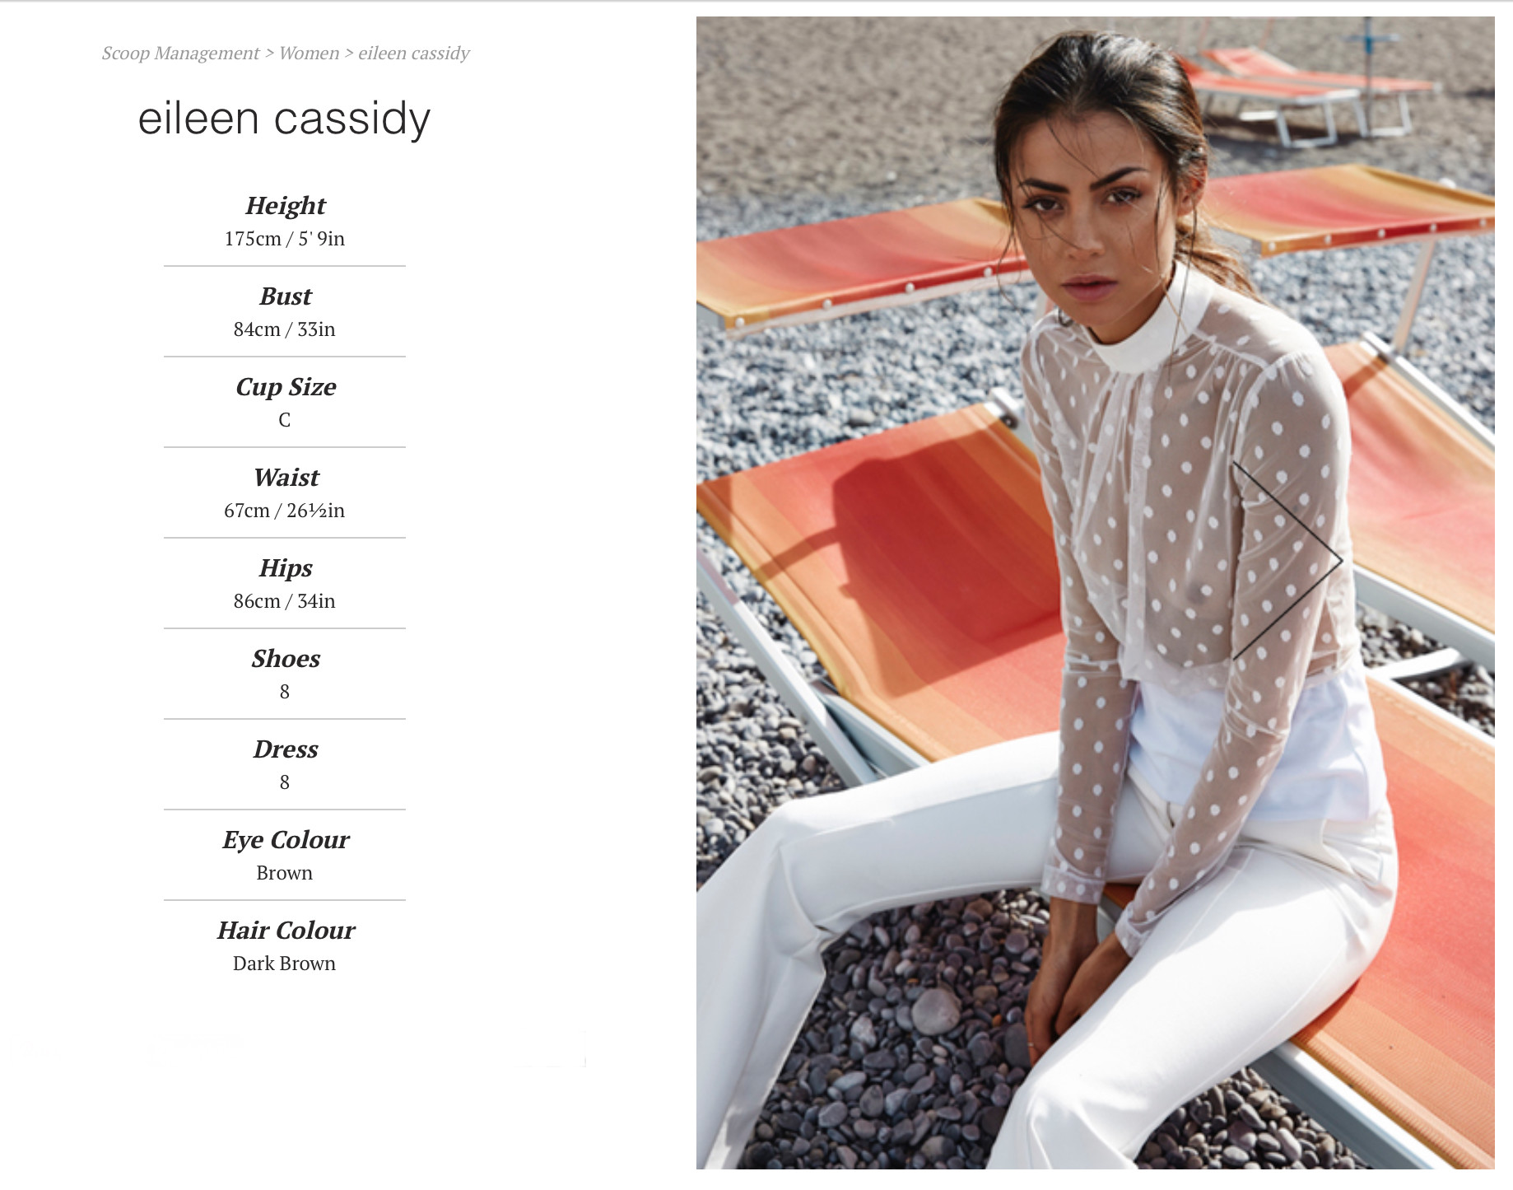The image size is (1513, 1190).
Task: Click the Height heading
Action: [285, 206]
